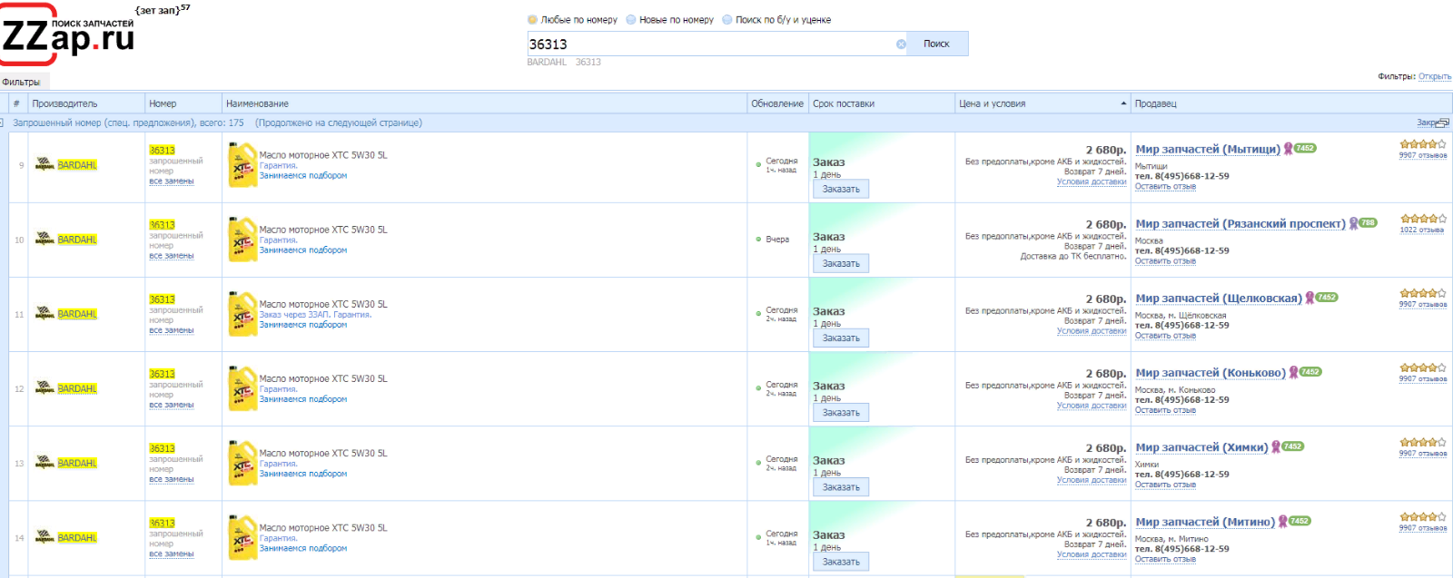Select 'Новые по номеру' radio option
The height and width of the screenshot is (578, 1453).
click(631, 19)
